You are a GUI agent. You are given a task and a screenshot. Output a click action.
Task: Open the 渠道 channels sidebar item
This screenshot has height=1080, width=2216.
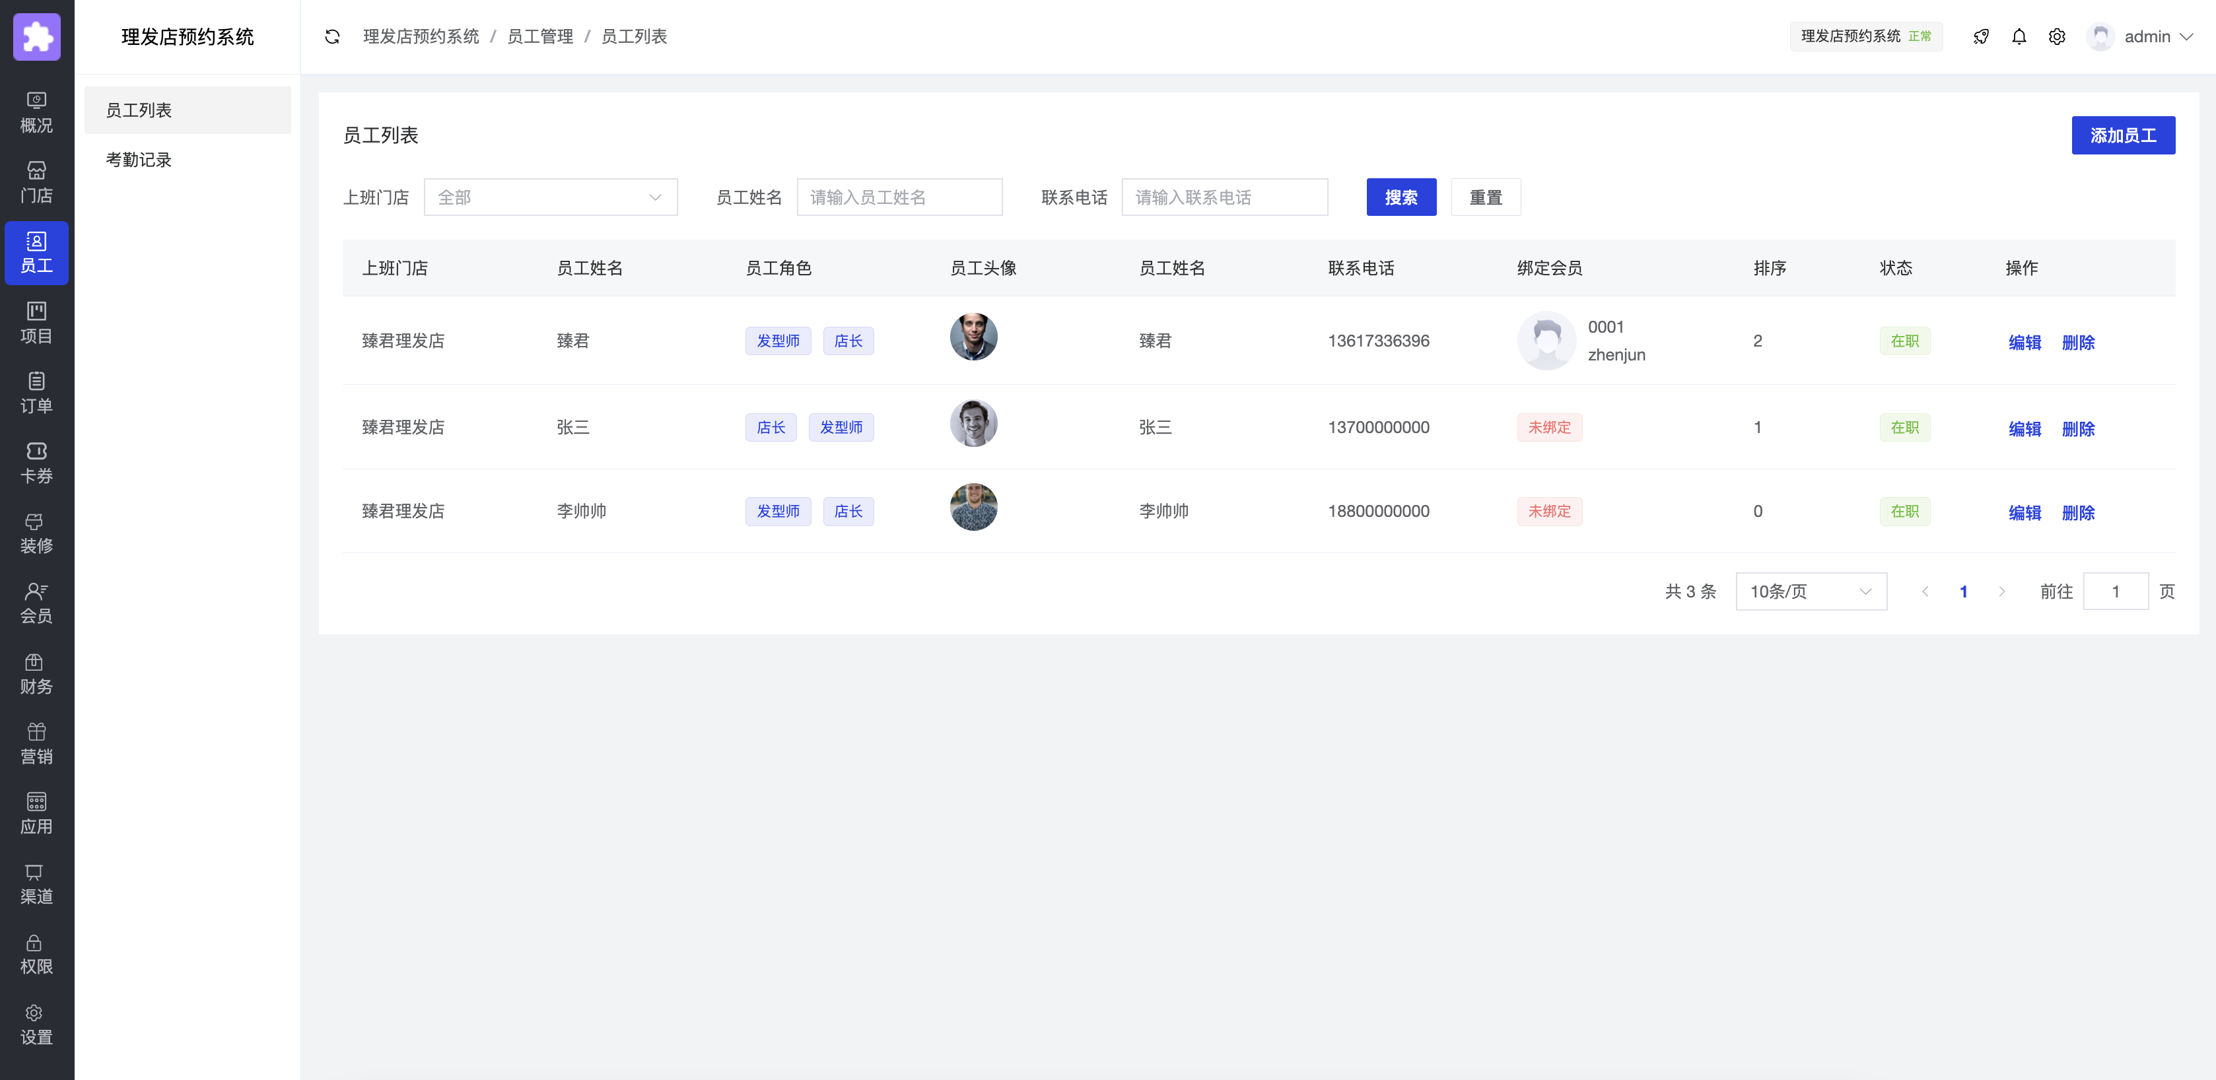[x=36, y=884]
